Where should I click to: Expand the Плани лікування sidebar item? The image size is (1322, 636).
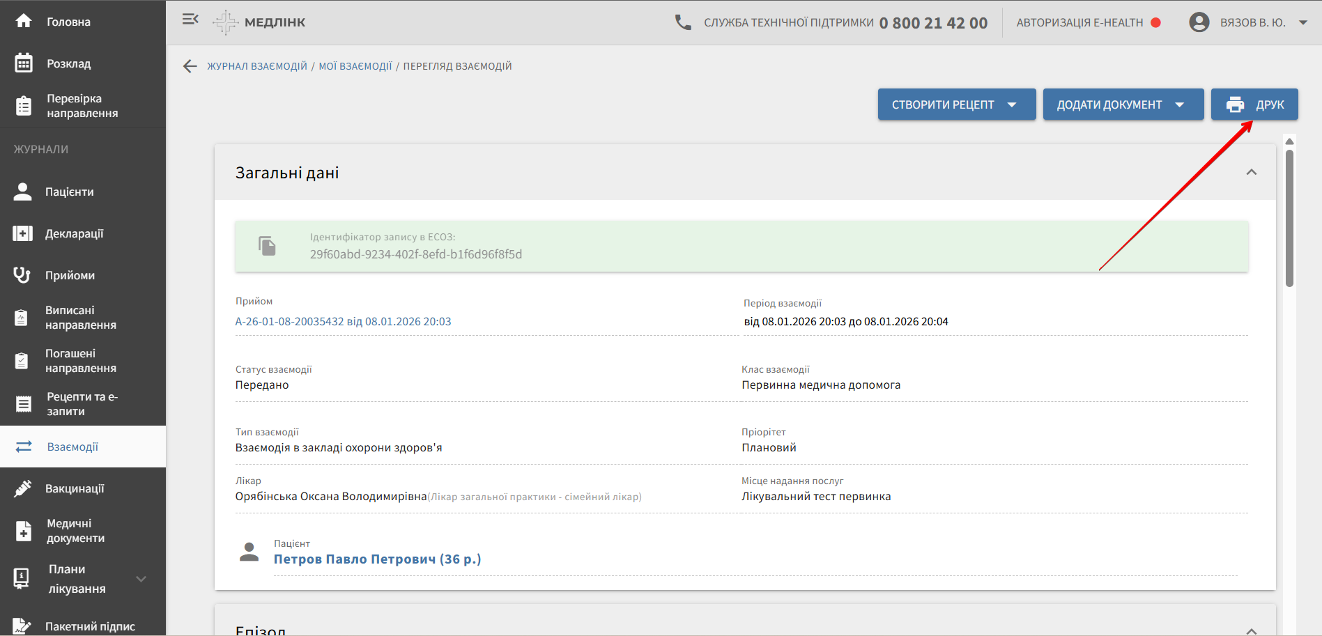point(141,579)
